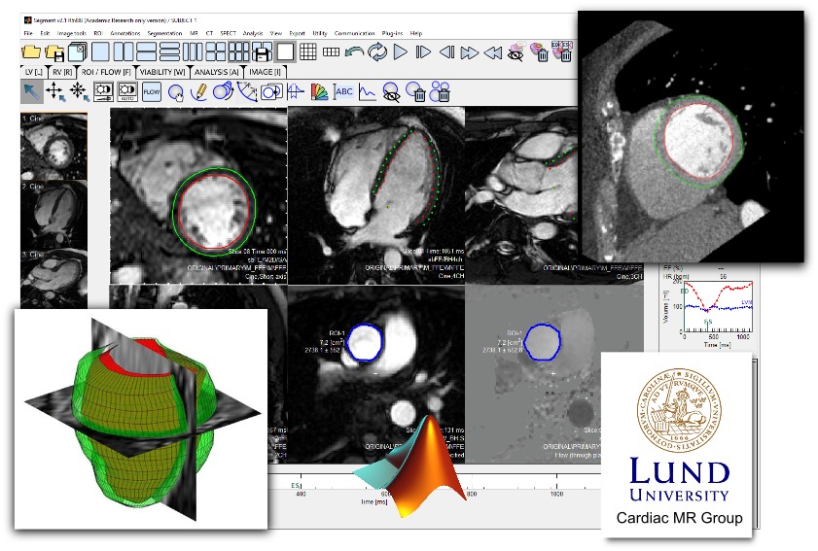Play the cine loop

400,52
